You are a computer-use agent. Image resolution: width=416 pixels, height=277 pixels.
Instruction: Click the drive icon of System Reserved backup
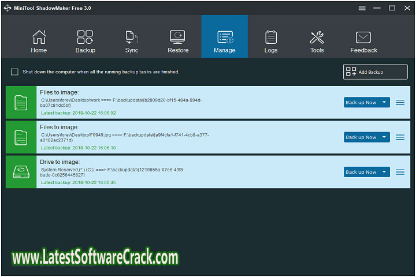[21, 172]
